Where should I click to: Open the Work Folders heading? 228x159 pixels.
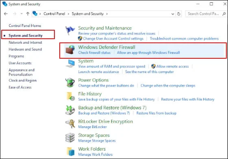pos(92,149)
